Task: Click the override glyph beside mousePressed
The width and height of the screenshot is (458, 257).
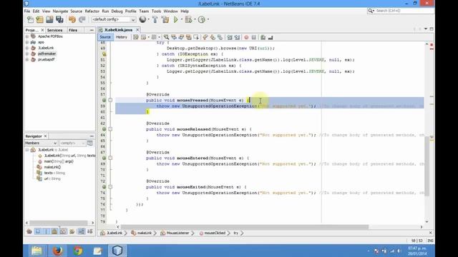Action: pyautogui.click(x=104, y=100)
